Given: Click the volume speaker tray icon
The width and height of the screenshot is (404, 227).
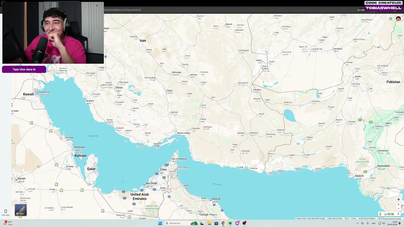Looking at the screenshot, I should (383, 223).
